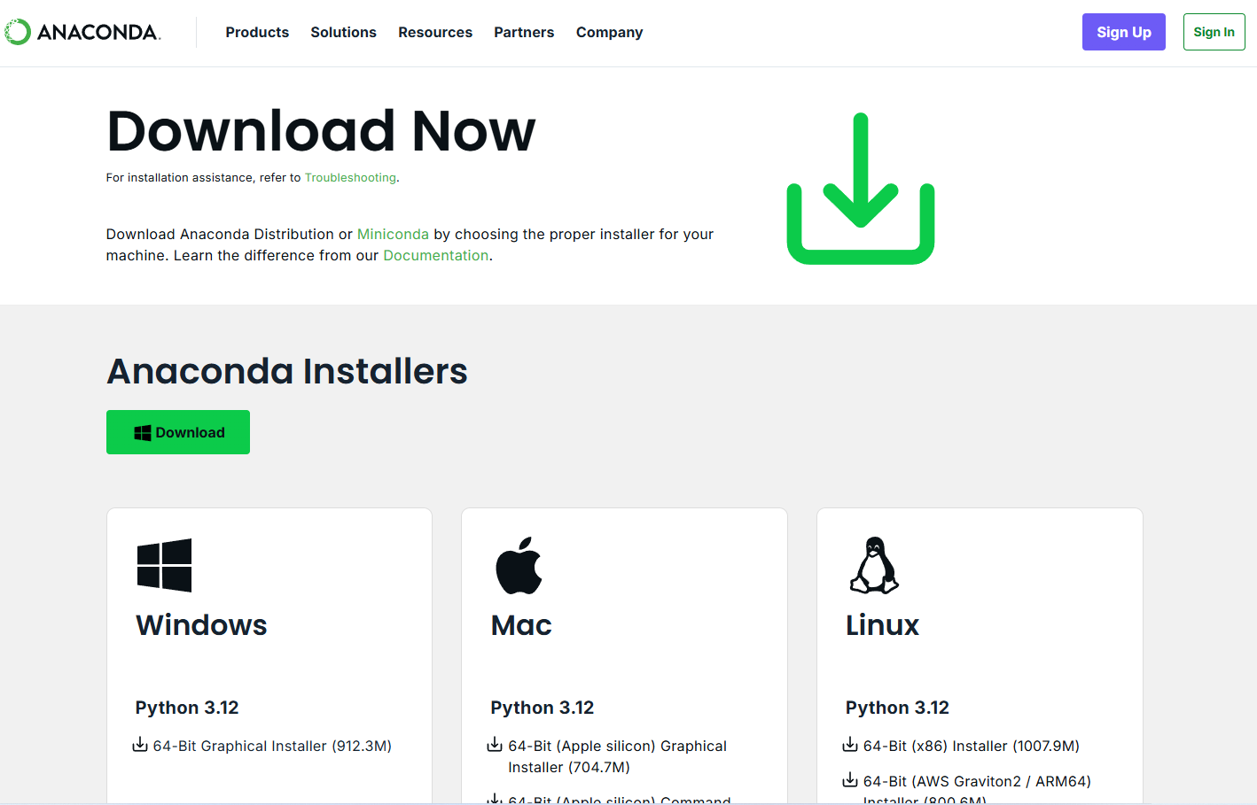The image size is (1257, 805).
Task: Click download icon beside Apple silicon Graphical Installer
Action: [495, 745]
